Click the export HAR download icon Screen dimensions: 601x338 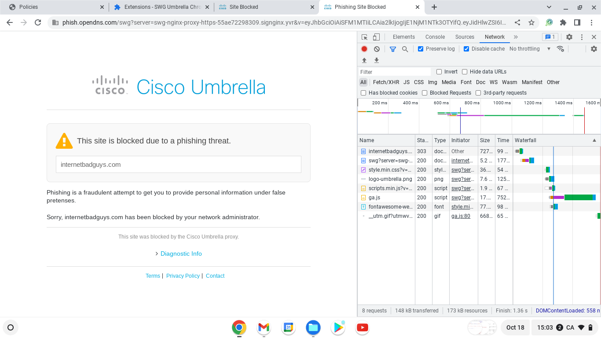pyautogui.click(x=377, y=60)
